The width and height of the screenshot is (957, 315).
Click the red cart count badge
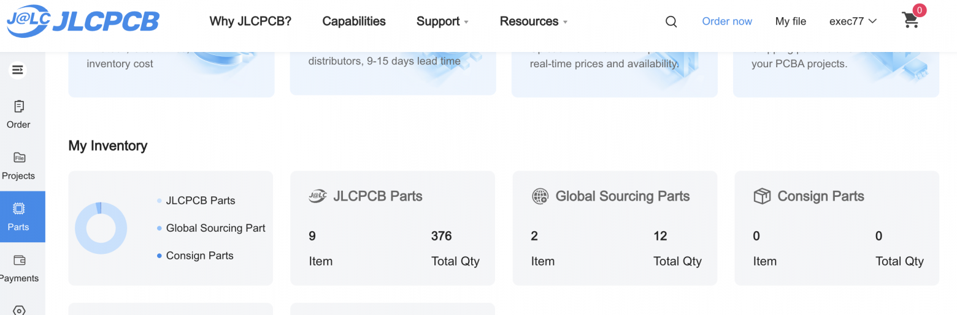point(920,10)
